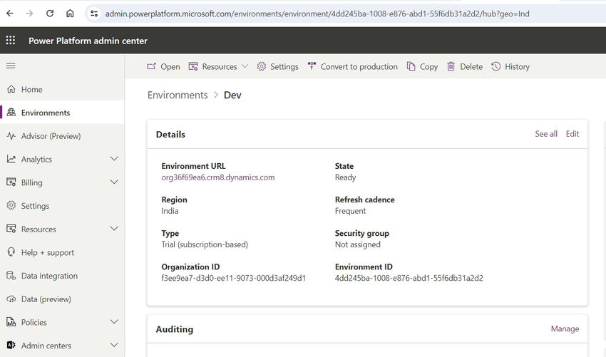Navigate to Environments breadcrumb

pyautogui.click(x=178, y=95)
